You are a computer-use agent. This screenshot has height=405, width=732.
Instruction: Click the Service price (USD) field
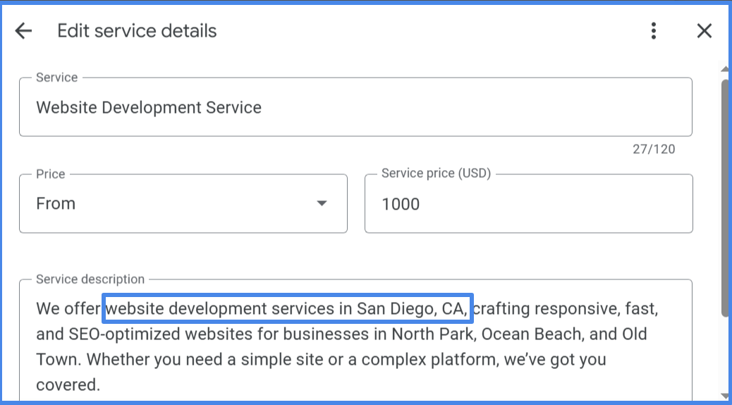(528, 203)
